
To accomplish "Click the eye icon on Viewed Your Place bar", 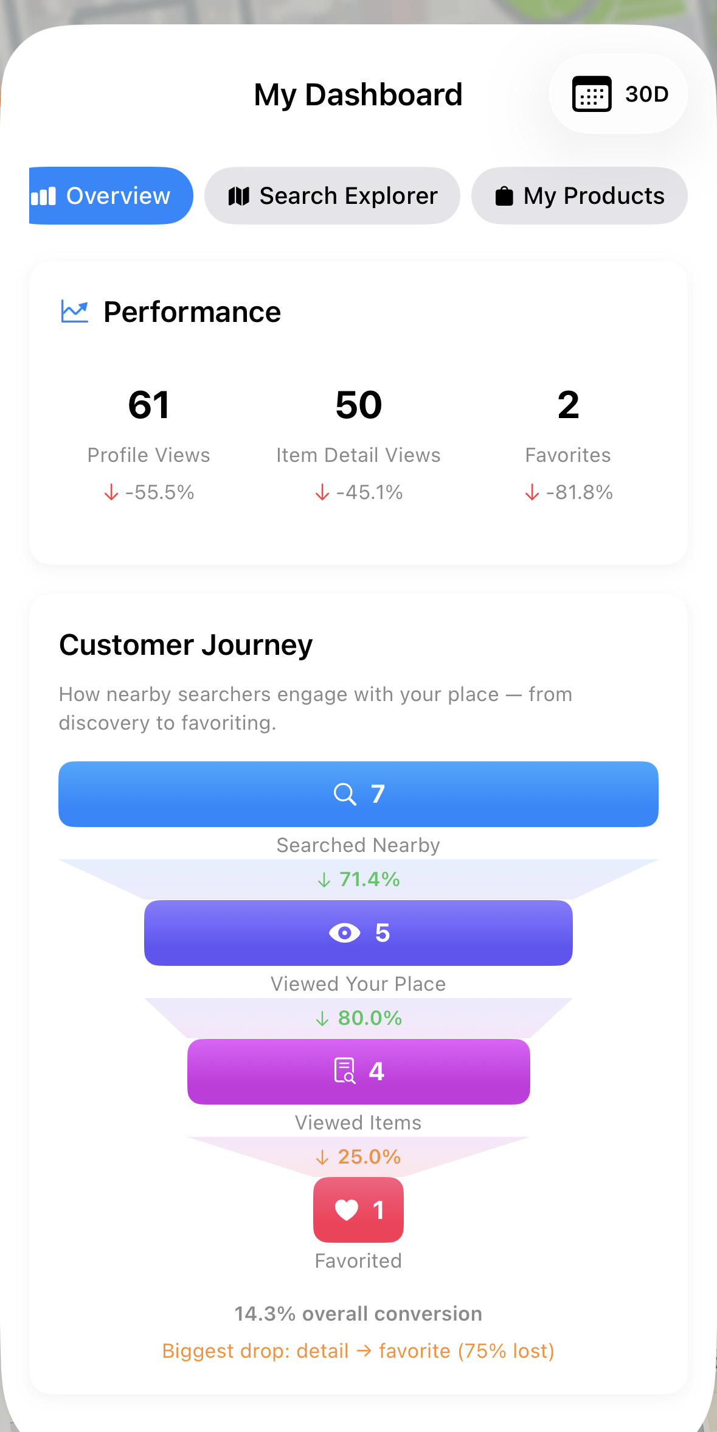I will point(344,932).
